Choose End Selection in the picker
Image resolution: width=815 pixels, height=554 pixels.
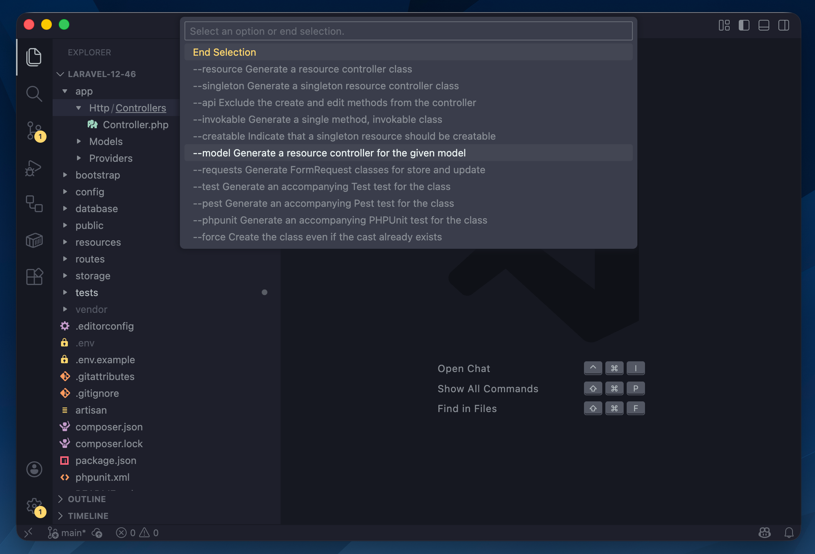click(224, 52)
